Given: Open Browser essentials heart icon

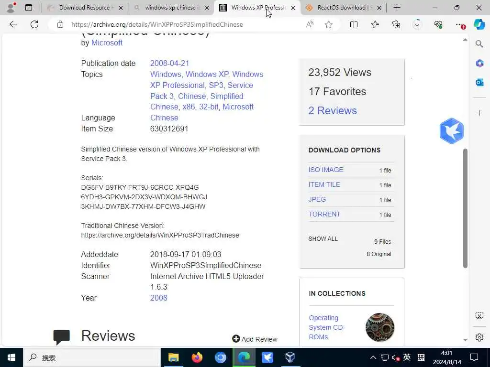Looking at the screenshot, I should click(438, 24).
